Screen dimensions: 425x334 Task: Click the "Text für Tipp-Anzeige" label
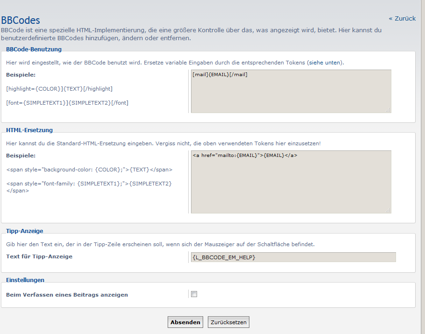[x=39, y=256]
